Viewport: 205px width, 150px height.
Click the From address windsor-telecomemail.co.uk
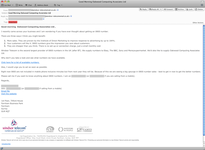point(44,10)
